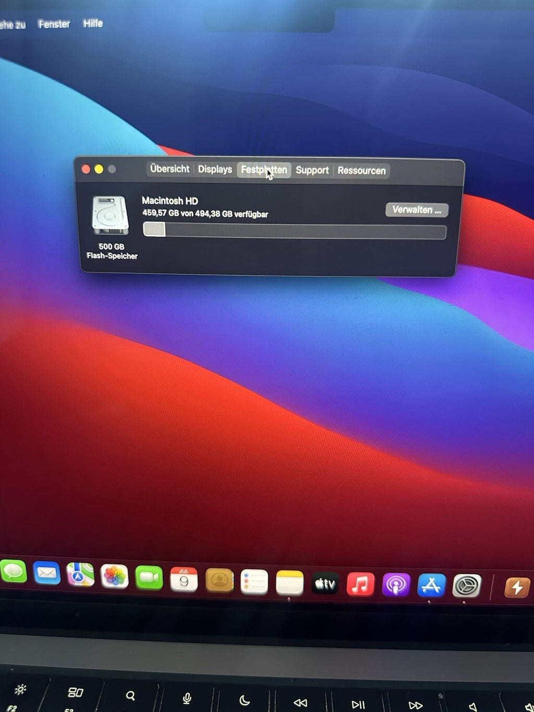This screenshot has height=712, width=534.
Task: Open App Store from the Dock
Action: pyautogui.click(x=431, y=586)
